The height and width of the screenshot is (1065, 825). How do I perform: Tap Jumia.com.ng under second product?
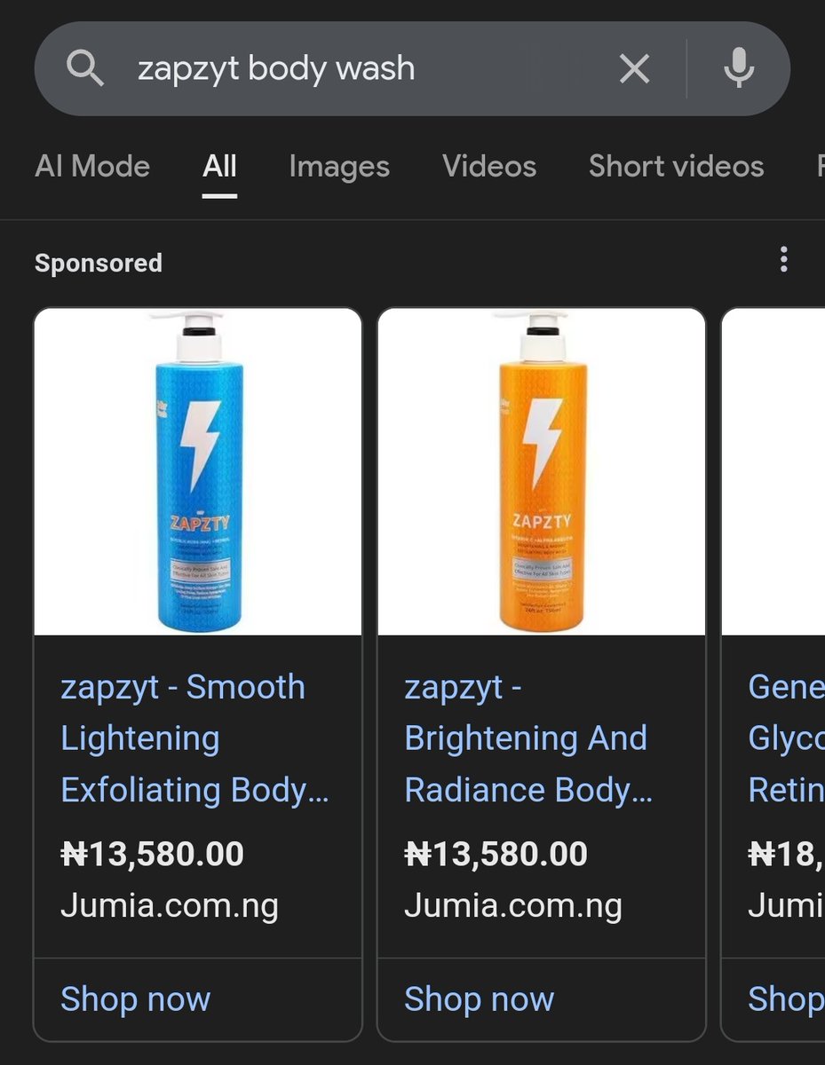(513, 906)
